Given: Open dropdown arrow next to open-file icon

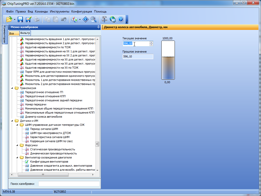Looking at the screenshot, I should tap(15, 20).
